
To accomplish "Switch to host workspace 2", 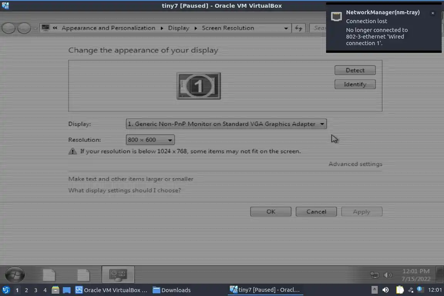I will tap(26, 290).
